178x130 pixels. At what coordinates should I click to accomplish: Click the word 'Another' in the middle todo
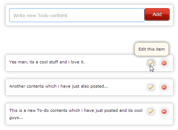pos(17,86)
